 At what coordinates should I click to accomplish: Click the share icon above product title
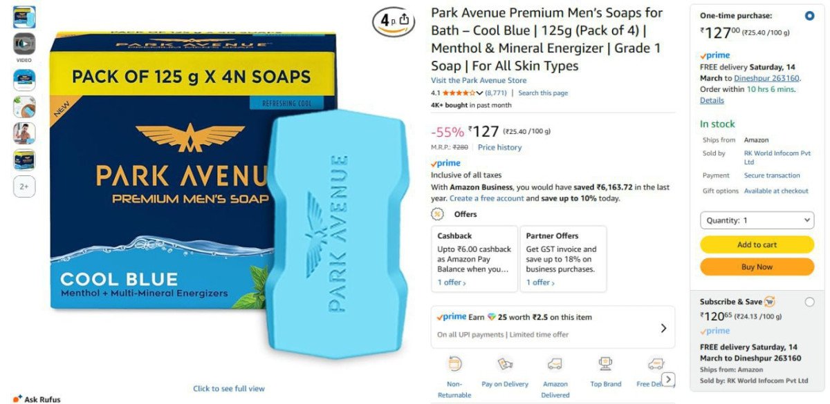405,20
